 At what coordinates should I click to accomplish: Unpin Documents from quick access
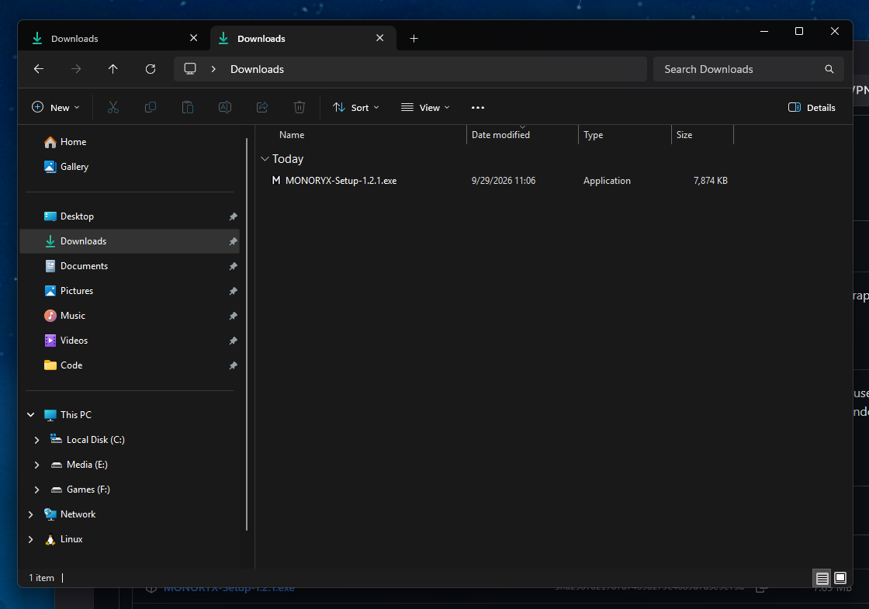coord(234,267)
